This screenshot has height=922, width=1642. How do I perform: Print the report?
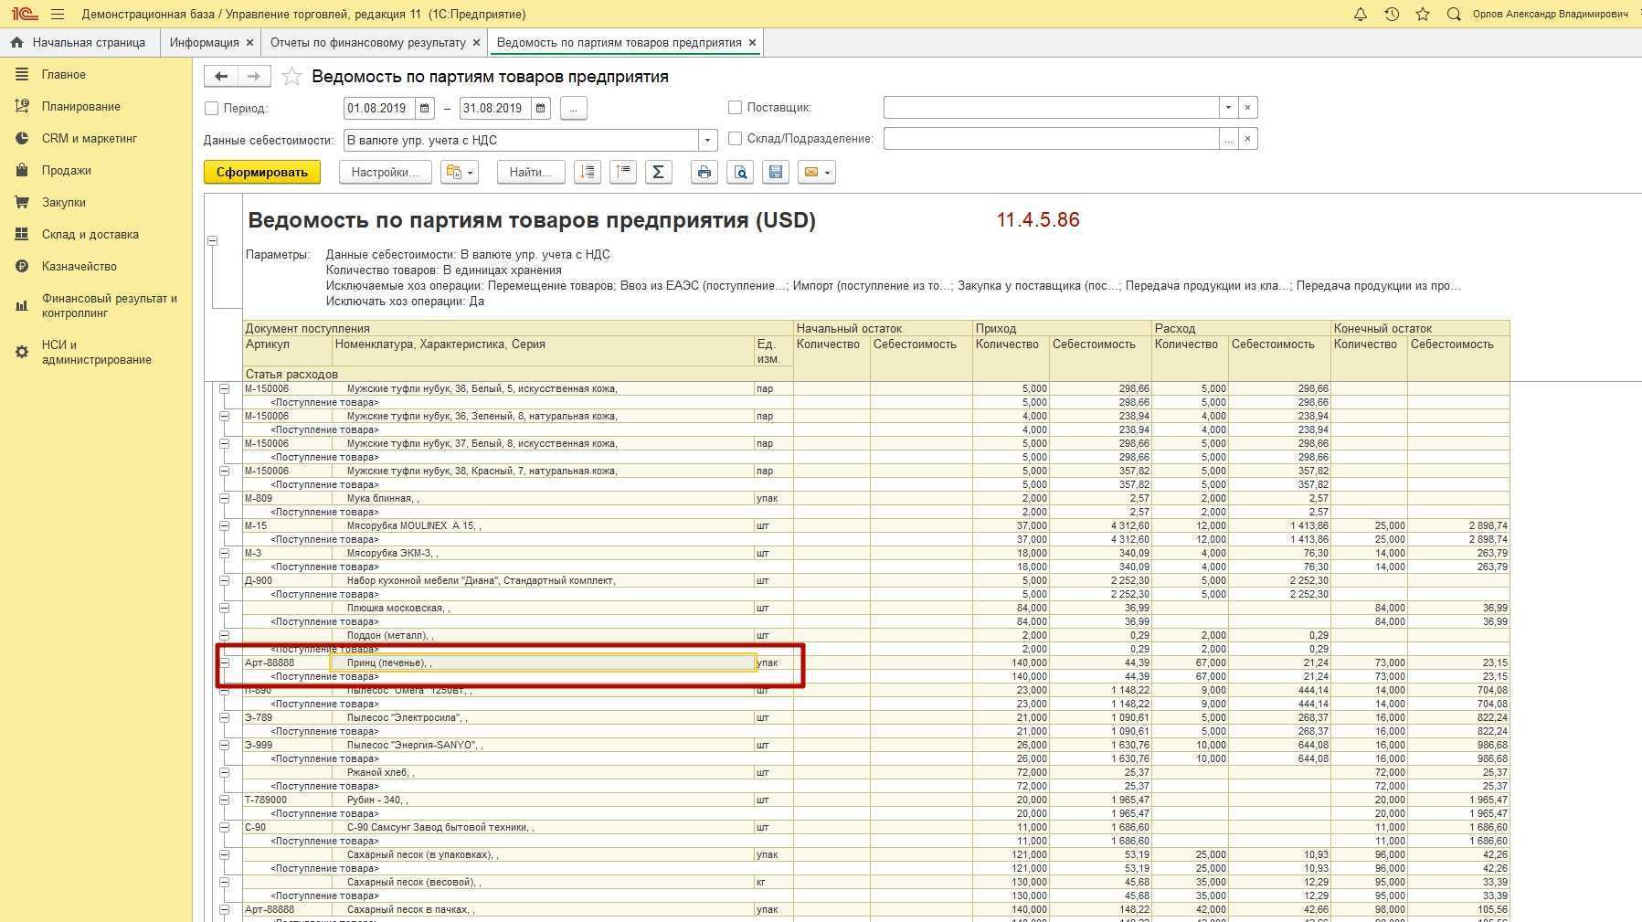704,172
